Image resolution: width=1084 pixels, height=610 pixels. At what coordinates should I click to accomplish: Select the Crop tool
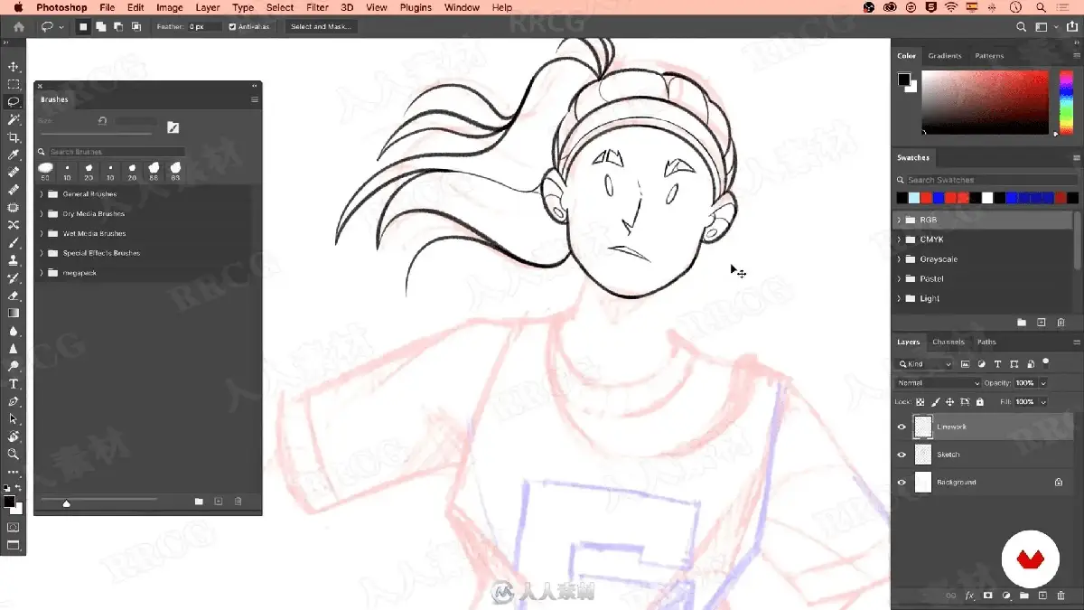click(x=14, y=137)
